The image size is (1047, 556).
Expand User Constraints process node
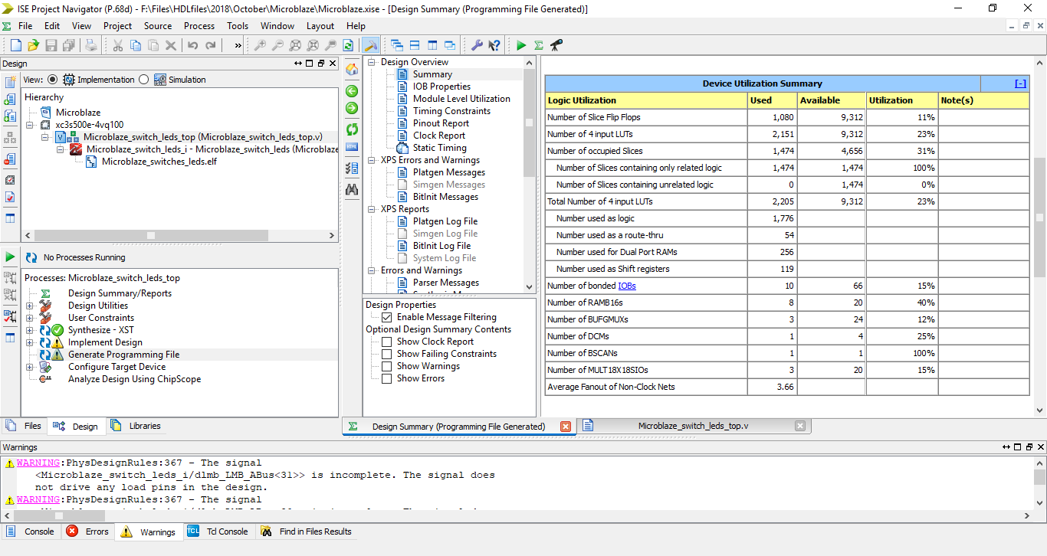(x=30, y=318)
